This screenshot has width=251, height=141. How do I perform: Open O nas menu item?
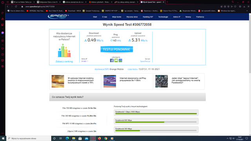coord(105,17)
